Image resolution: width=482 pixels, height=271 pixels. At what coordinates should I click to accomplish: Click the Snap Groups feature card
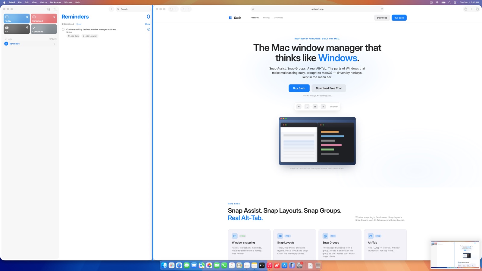click(x=340, y=245)
